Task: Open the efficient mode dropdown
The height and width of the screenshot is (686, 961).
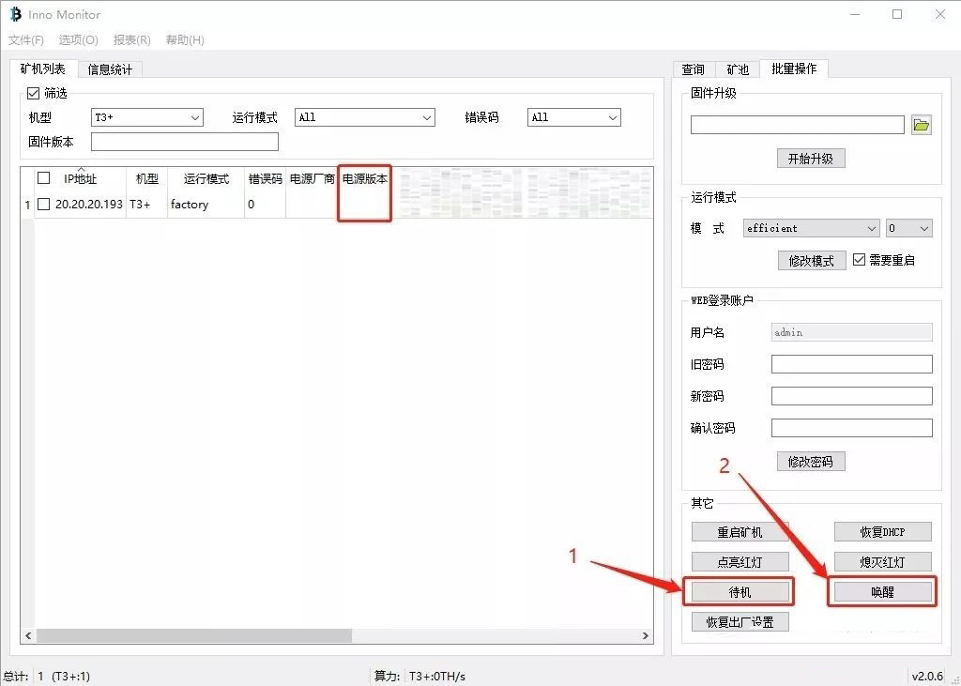Action: click(811, 228)
